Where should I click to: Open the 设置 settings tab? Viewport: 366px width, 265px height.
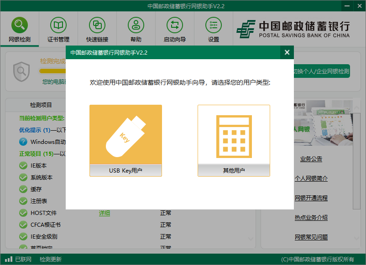click(213, 29)
